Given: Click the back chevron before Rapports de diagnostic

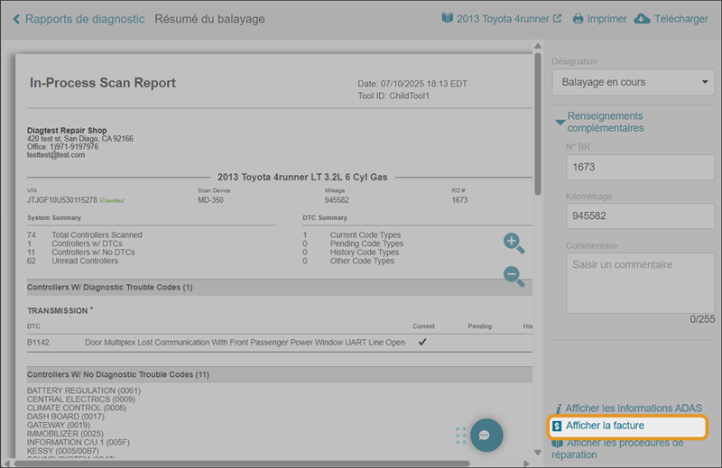Looking at the screenshot, I should pos(16,19).
